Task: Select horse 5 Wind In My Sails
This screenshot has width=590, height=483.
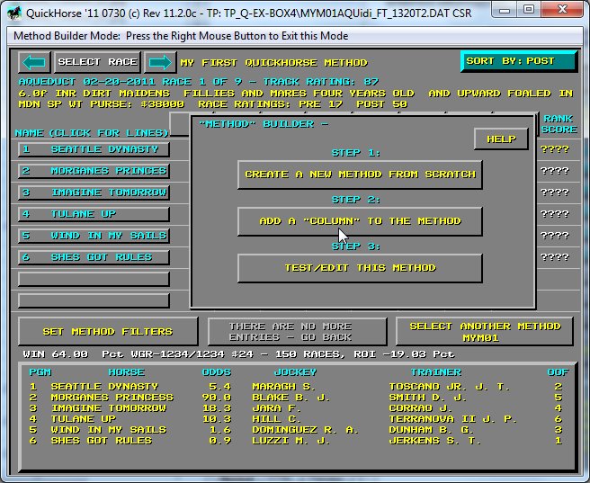Action: pyautogui.click(x=94, y=236)
